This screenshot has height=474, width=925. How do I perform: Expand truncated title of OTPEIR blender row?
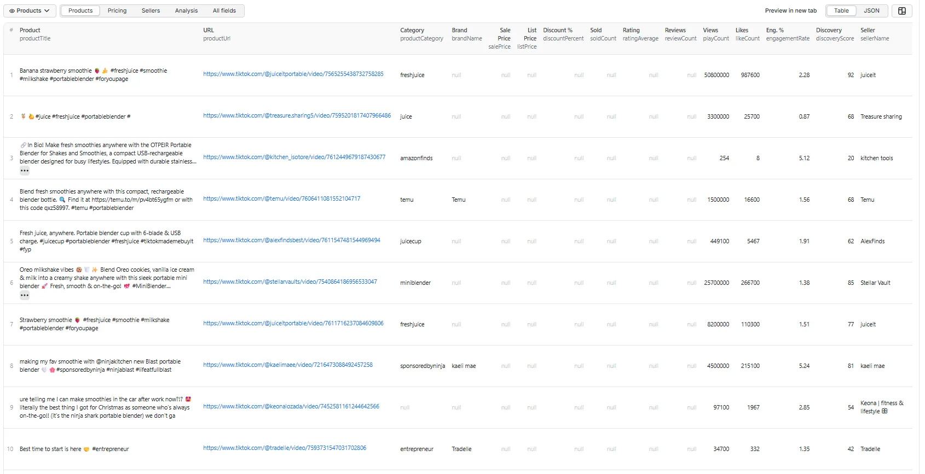(x=25, y=171)
